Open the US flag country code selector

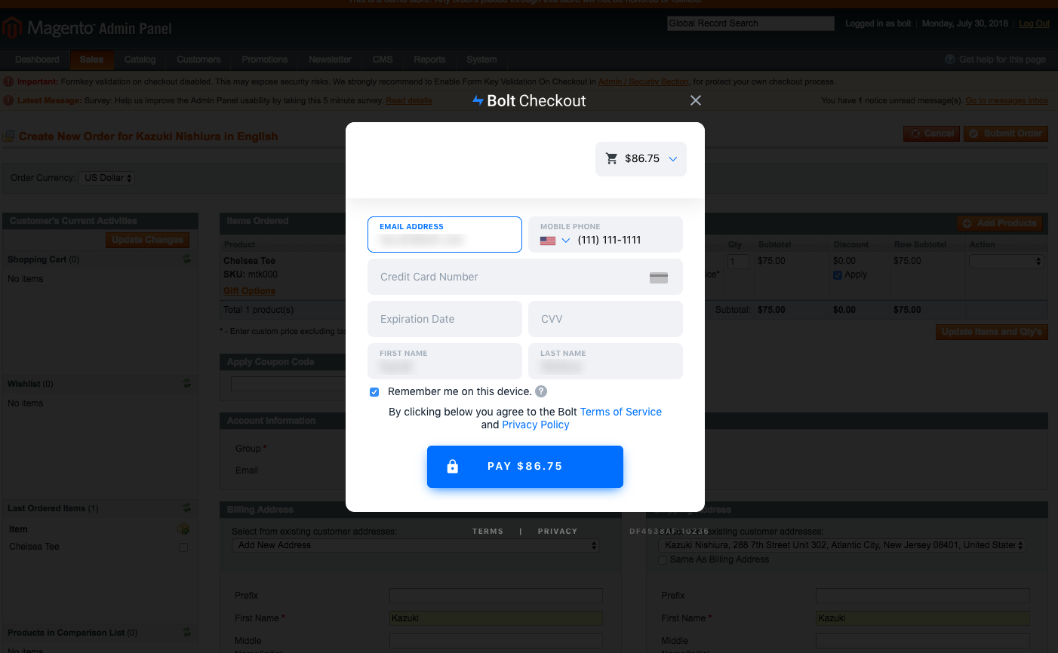555,241
